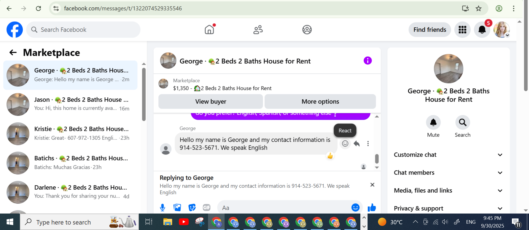
Task: Open Darlene's conversation in chat list
Action: (70, 192)
